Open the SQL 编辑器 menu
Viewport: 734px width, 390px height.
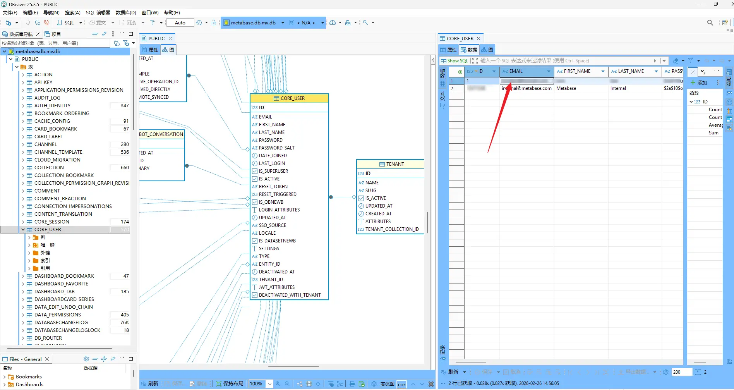(98, 12)
